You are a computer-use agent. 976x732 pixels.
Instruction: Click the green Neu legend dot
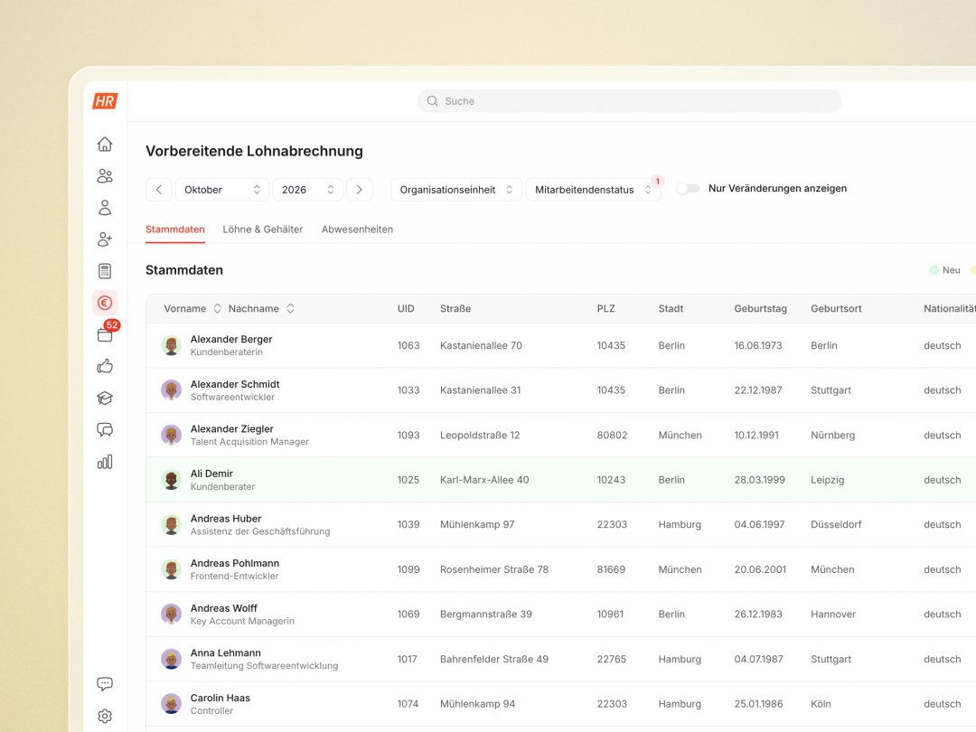(934, 270)
